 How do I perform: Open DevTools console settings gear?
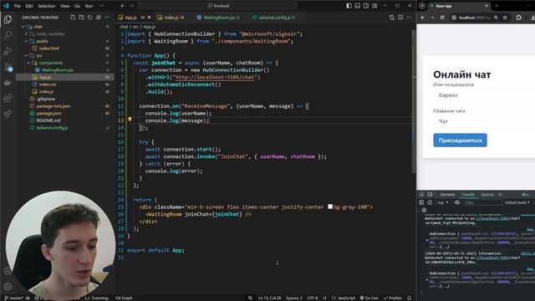click(424, 210)
